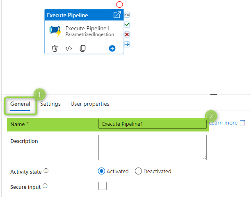Screen dimensions: 251x197
Task: Select the green checkmark success connector
Action: 127,25
